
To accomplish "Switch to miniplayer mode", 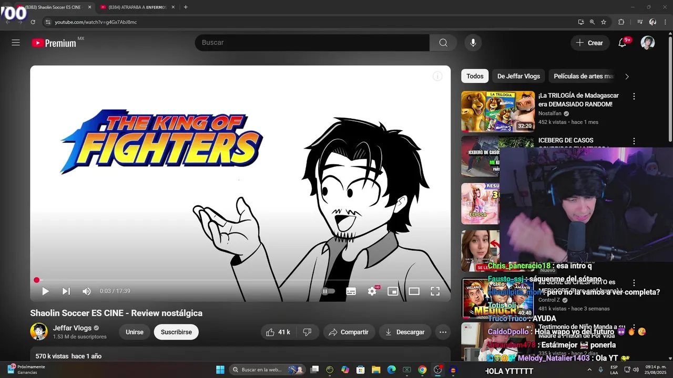I will [x=393, y=291].
